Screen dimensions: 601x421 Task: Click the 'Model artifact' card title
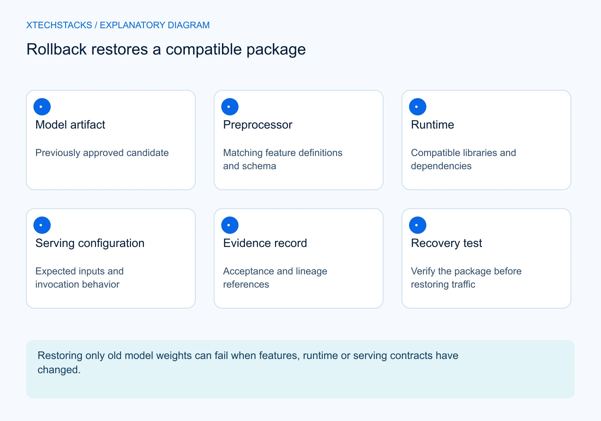click(70, 125)
